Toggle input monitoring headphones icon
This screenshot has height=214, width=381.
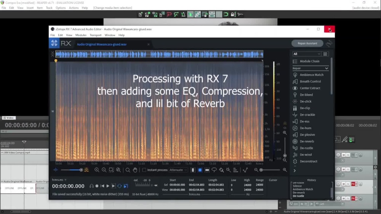click(91, 186)
